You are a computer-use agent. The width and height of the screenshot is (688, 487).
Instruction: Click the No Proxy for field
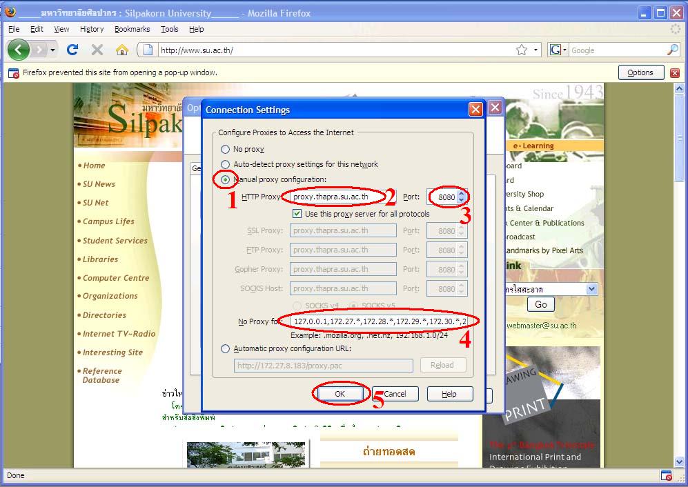pyautogui.click(x=379, y=321)
